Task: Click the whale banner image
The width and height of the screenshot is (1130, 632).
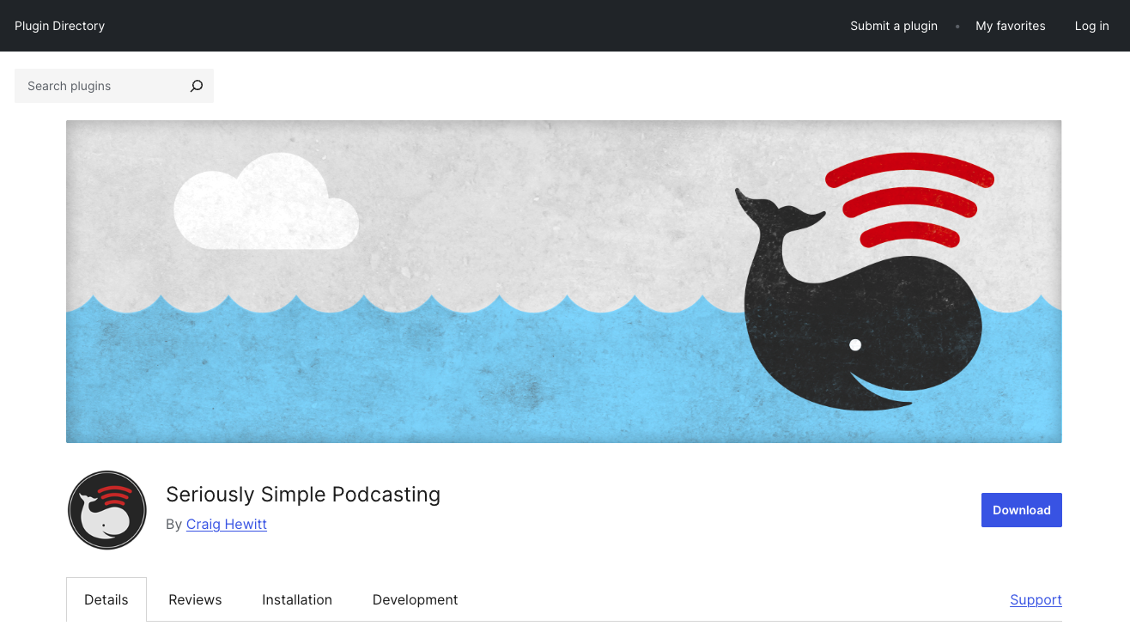Action: click(564, 282)
